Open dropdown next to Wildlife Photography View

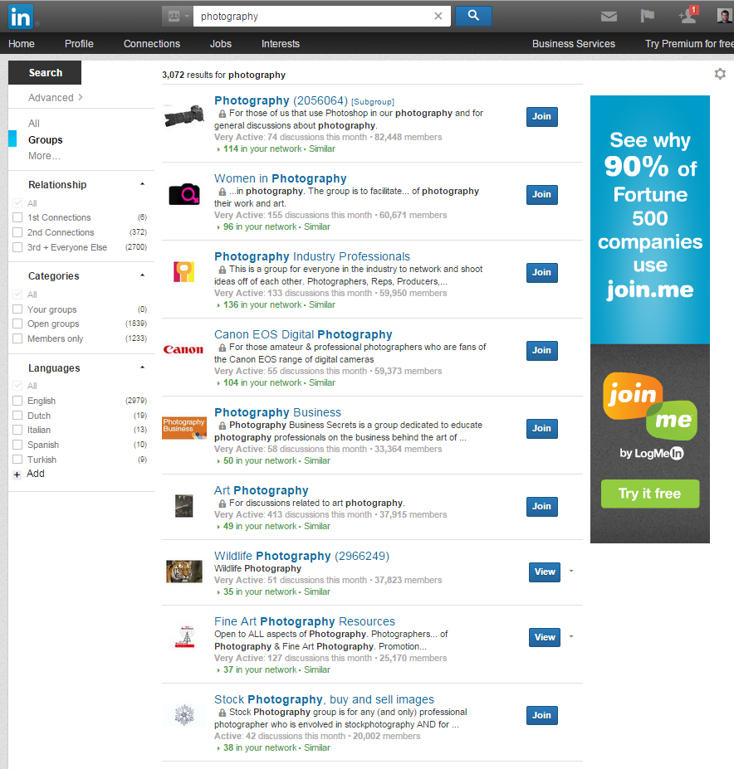tap(571, 571)
